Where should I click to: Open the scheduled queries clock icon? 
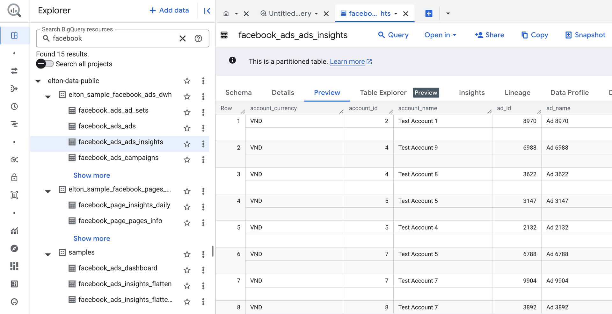point(14,106)
